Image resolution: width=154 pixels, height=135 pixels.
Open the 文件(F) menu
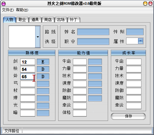click(x=8, y=10)
